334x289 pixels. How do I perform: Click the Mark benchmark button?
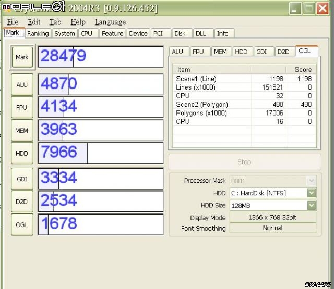(22, 57)
